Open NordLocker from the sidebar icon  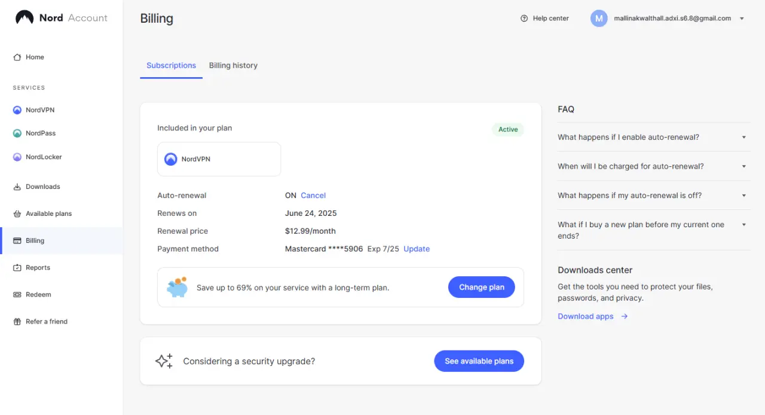click(17, 157)
